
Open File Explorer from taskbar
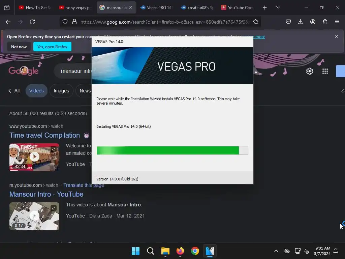[165, 251]
